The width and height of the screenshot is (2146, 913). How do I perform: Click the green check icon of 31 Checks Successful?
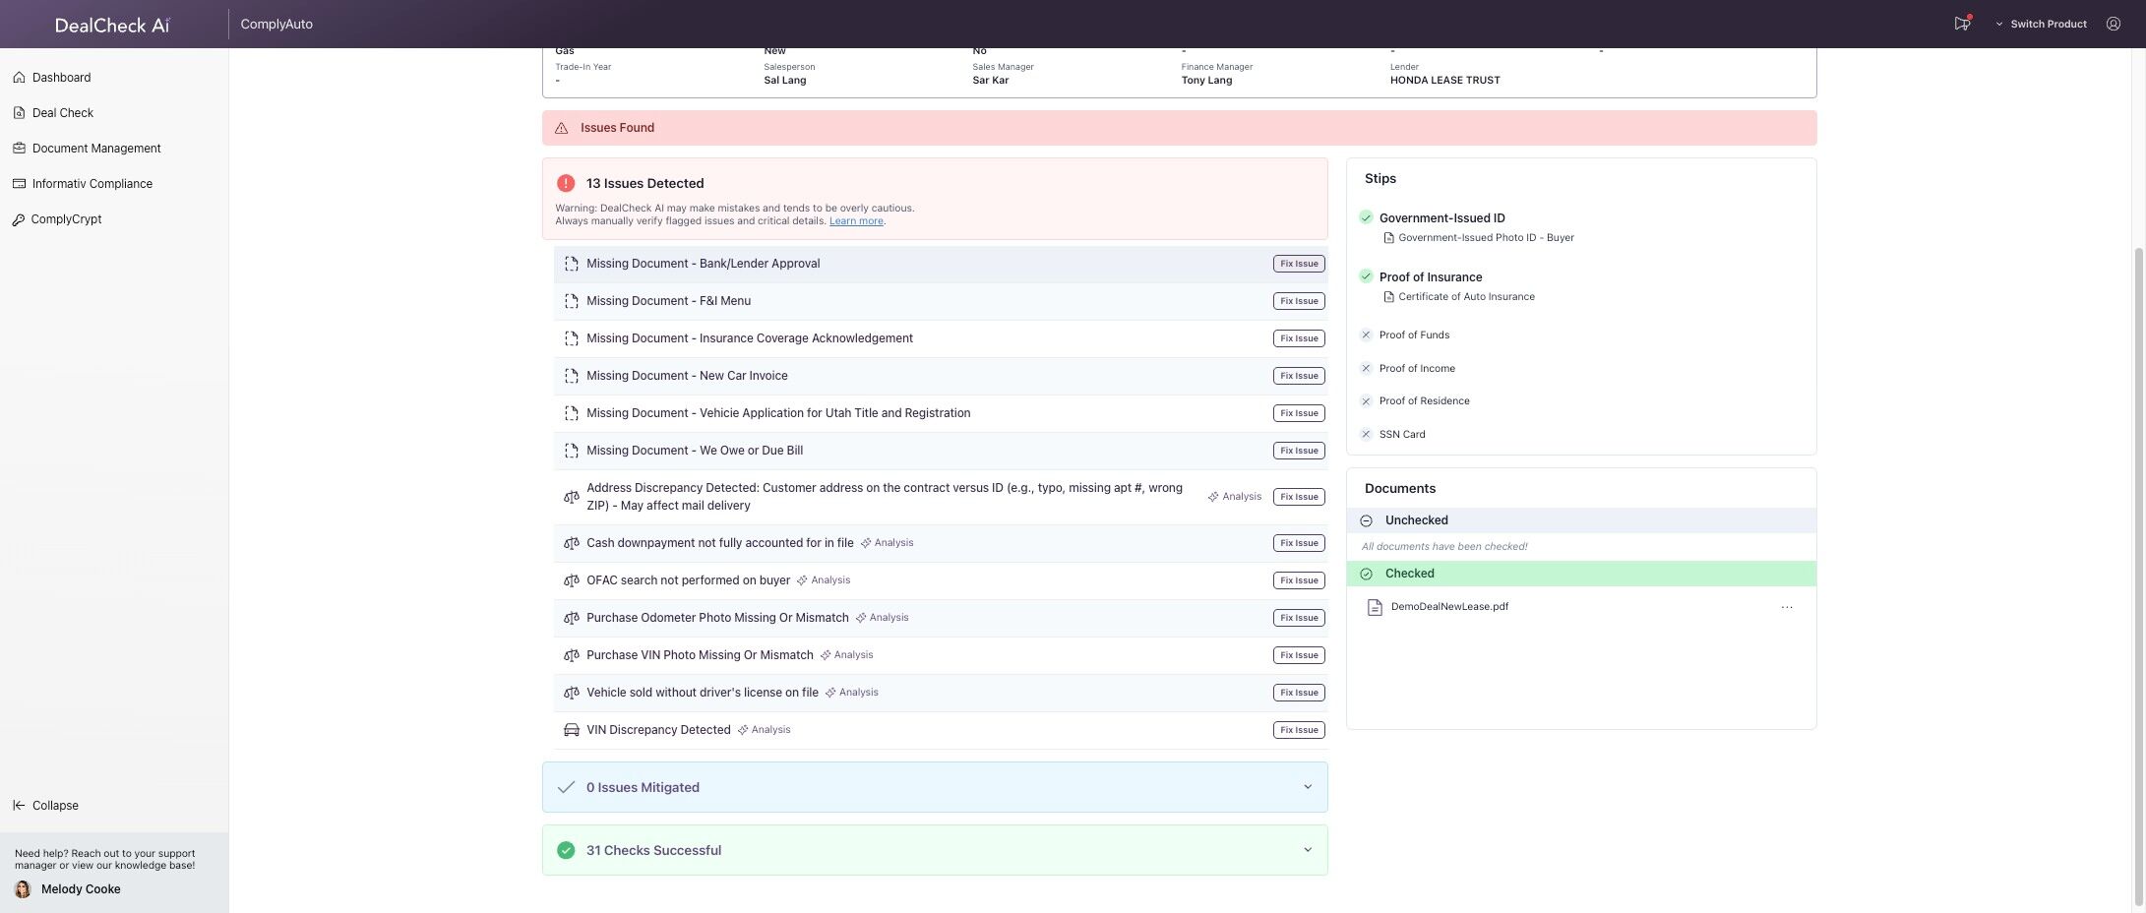tap(566, 850)
